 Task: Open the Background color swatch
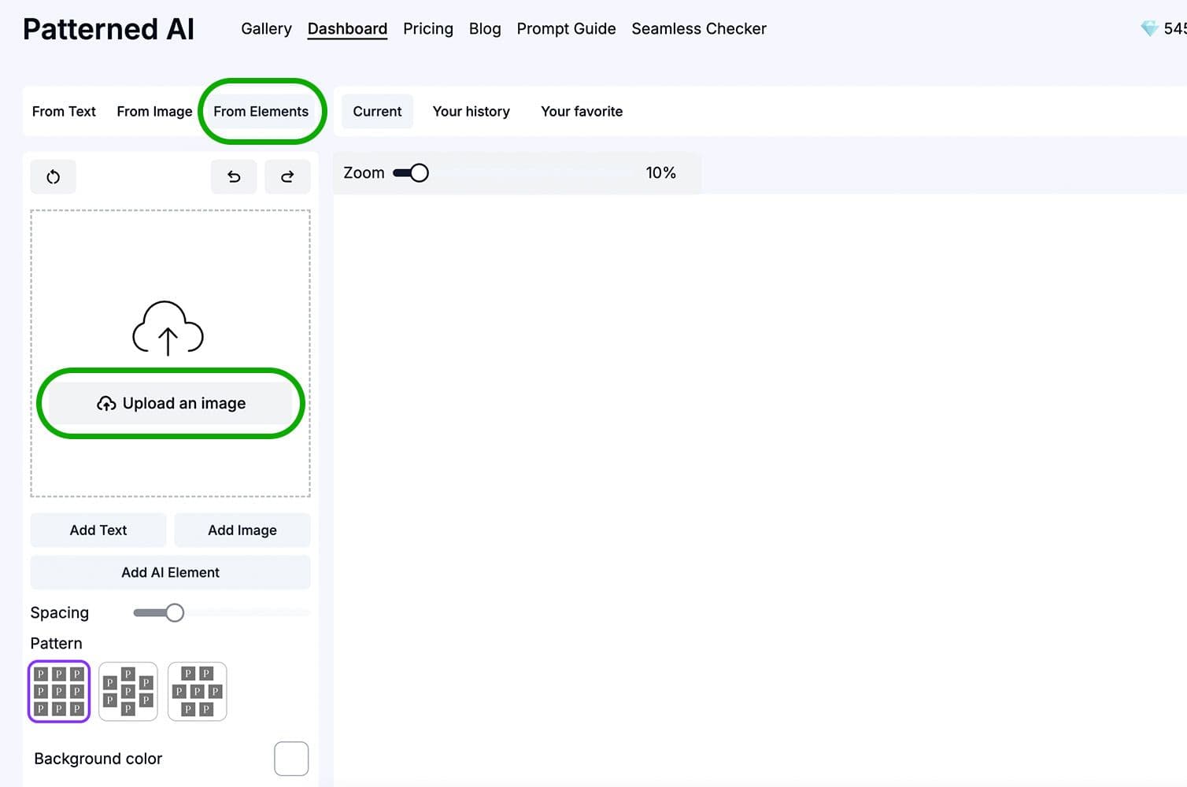coord(291,759)
